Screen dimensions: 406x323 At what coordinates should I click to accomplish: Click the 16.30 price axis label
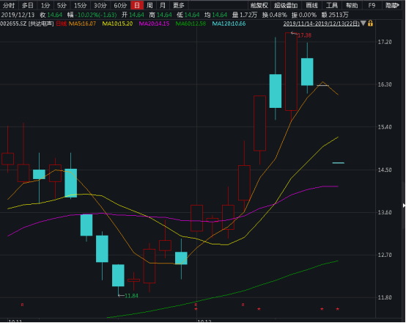point(385,84)
